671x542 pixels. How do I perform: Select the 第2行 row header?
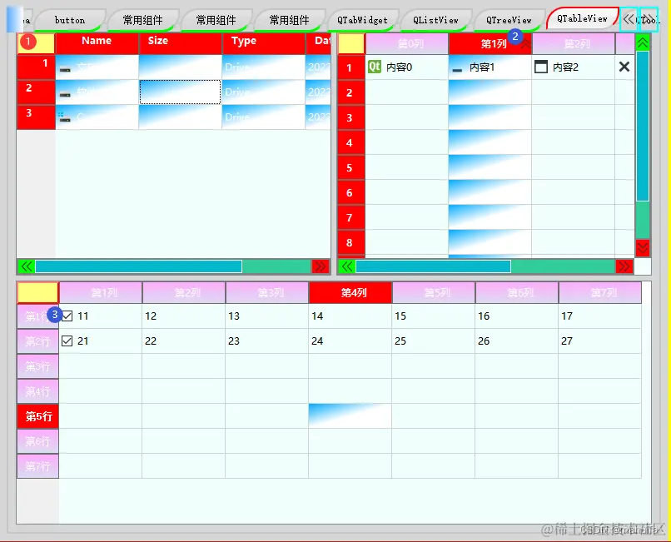(x=37, y=341)
